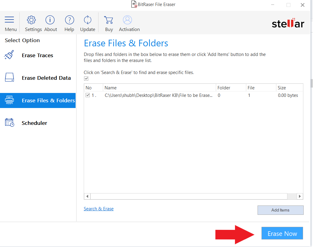Click the Stellar logo
313x247 pixels.
point(288,23)
